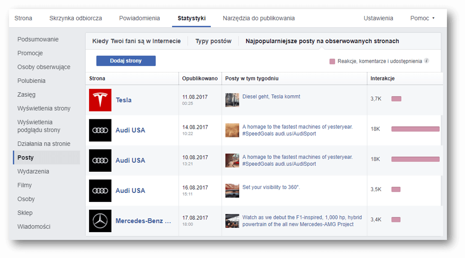Go to the Strona tab
The image size is (465, 258).
coord(23,18)
